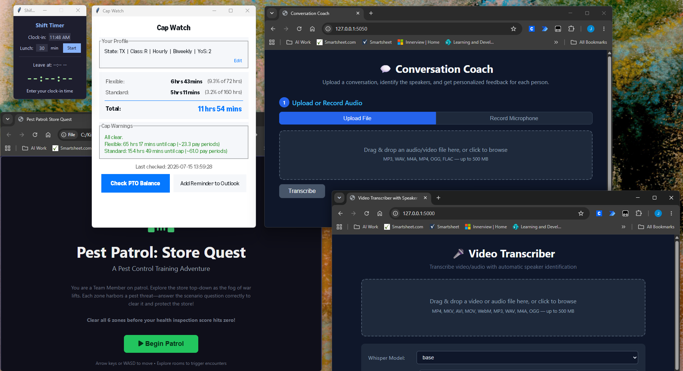
Task: Click the Video Transcriber file drop zone
Action: click(503, 308)
